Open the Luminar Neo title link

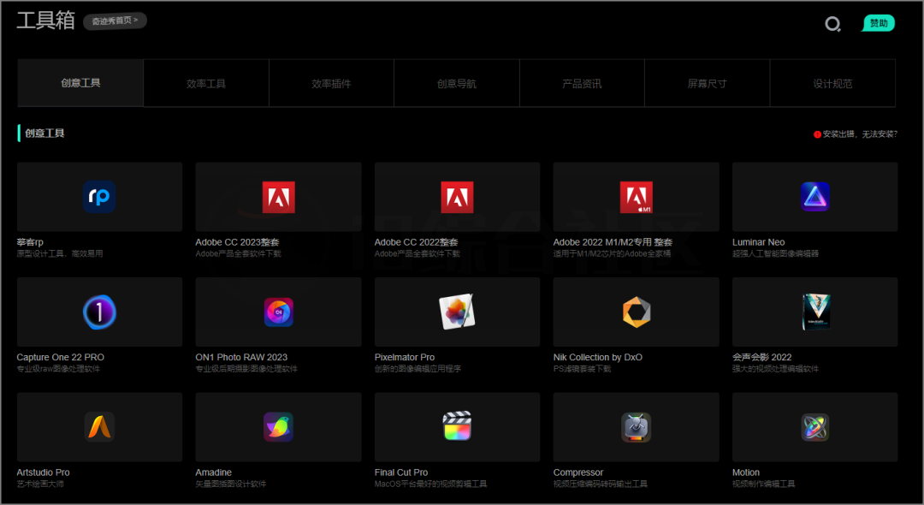coord(758,242)
